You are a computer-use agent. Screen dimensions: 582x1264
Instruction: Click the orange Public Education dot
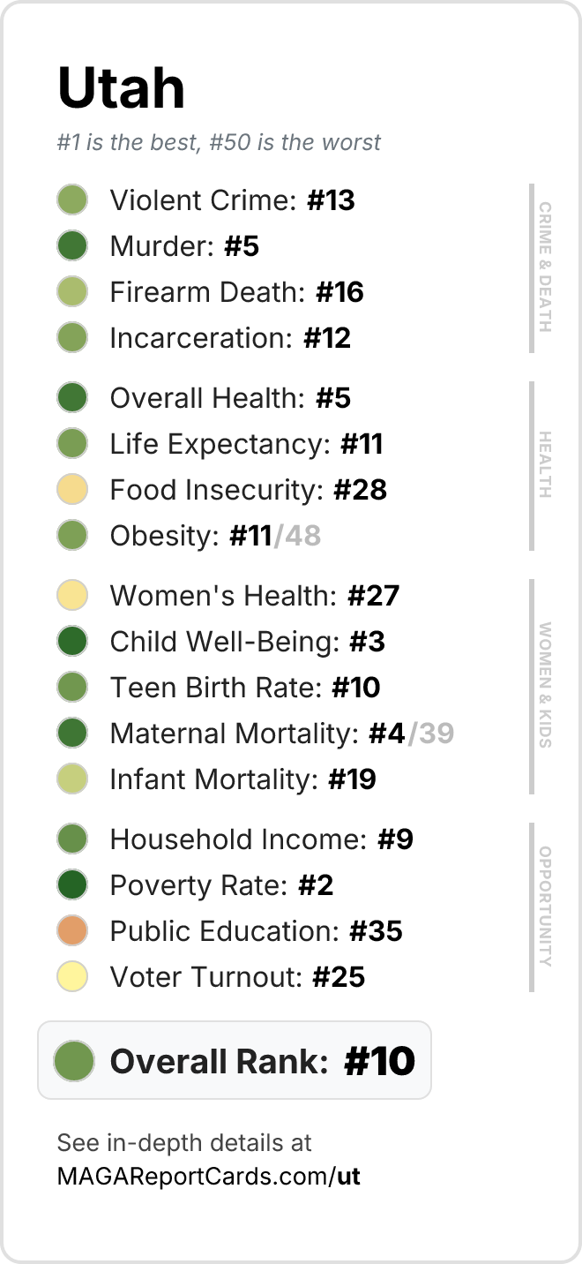[72, 931]
